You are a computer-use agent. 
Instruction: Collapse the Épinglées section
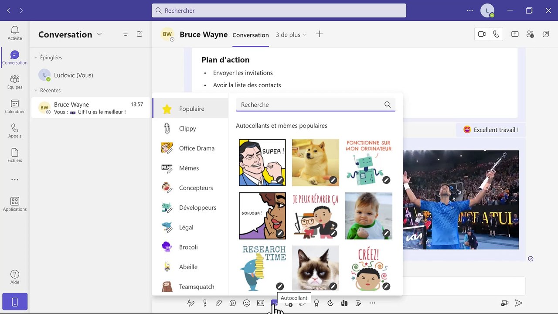(x=36, y=58)
